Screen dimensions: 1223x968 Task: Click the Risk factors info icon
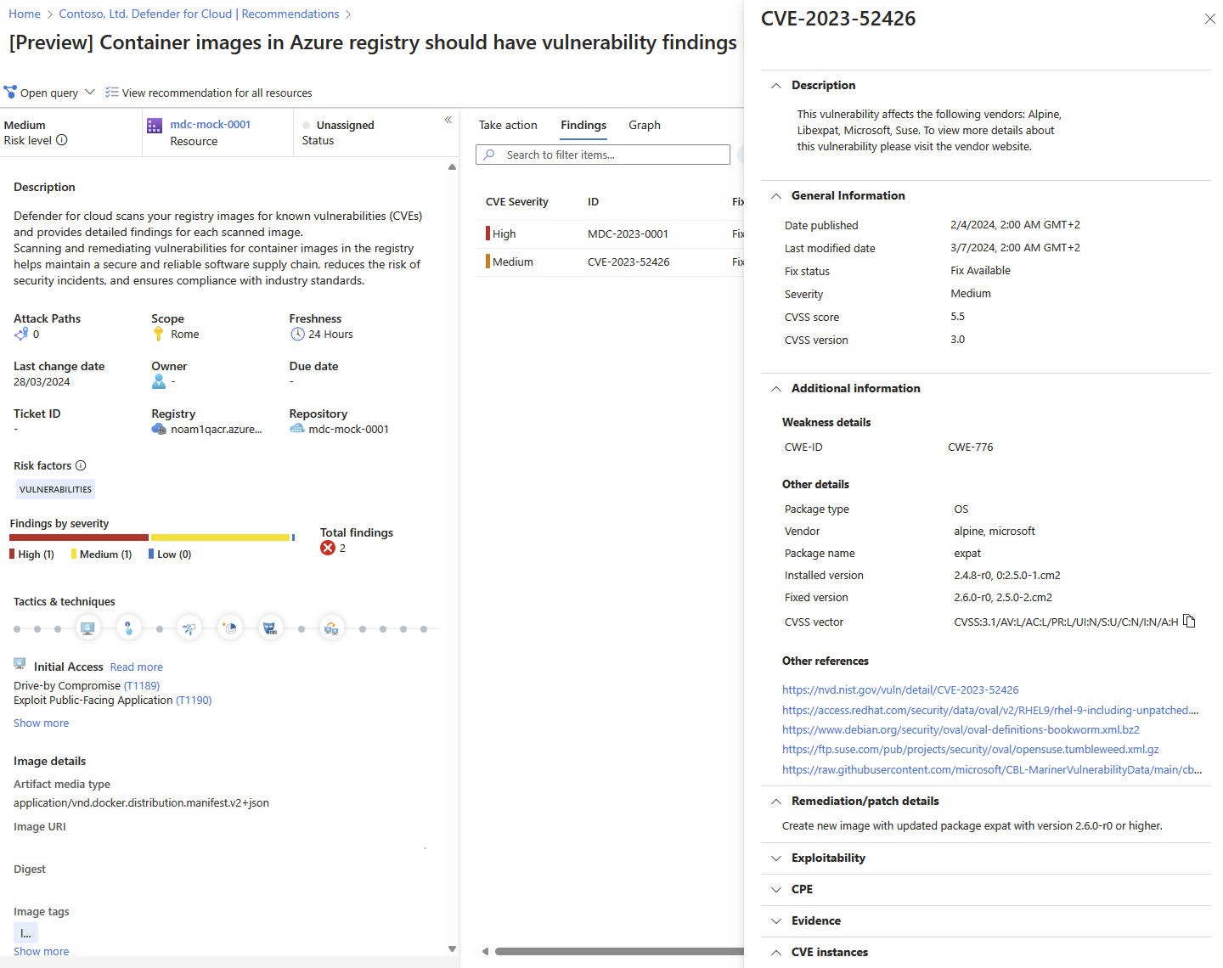tap(81, 465)
